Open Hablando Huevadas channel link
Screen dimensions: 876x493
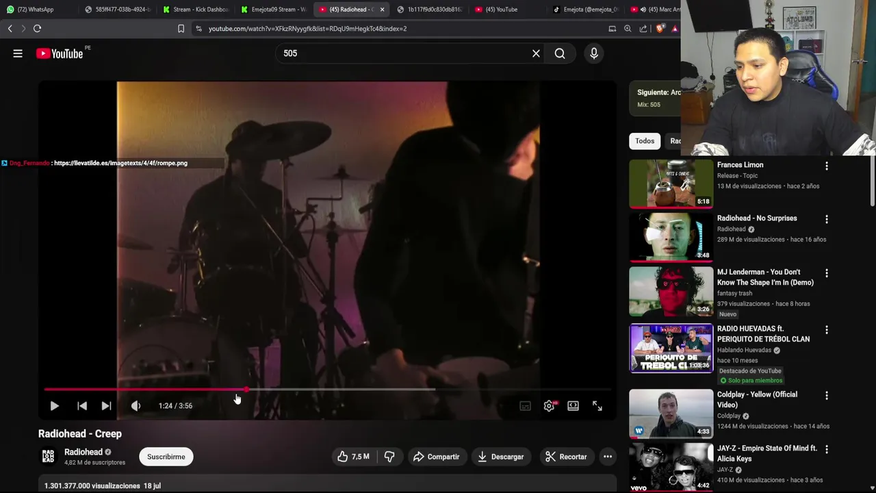tap(744, 350)
